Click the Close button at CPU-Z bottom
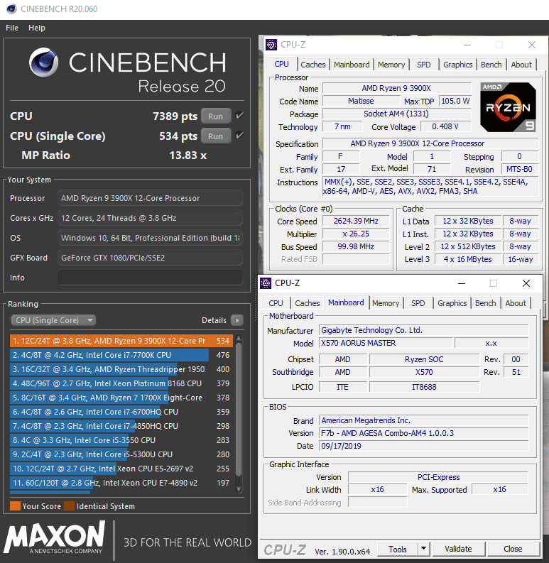The height and width of the screenshot is (563, 549). click(513, 549)
